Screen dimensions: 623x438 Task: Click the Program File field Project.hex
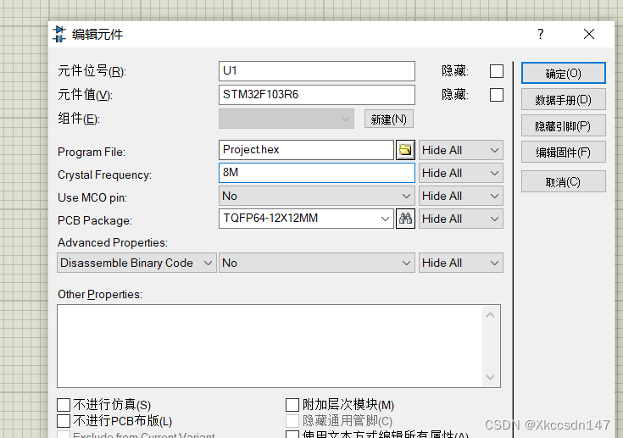[x=306, y=150]
